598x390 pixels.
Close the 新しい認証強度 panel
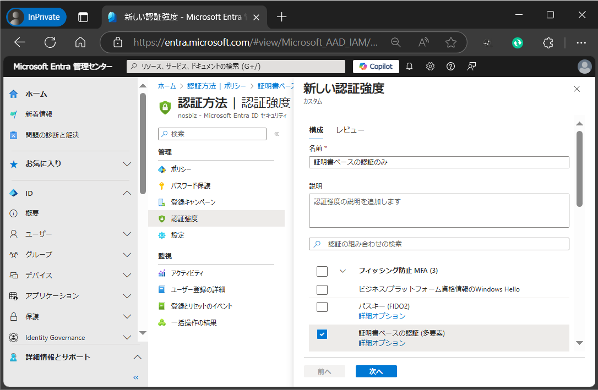[x=577, y=89]
